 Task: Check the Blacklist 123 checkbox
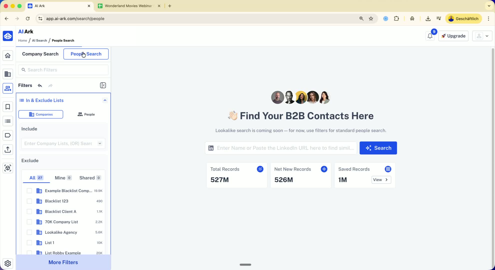point(29,201)
